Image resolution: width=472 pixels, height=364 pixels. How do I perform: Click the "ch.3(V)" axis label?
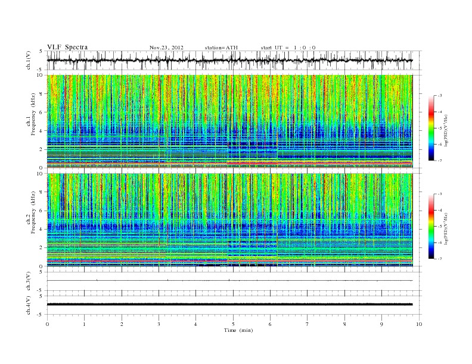[28, 281]
